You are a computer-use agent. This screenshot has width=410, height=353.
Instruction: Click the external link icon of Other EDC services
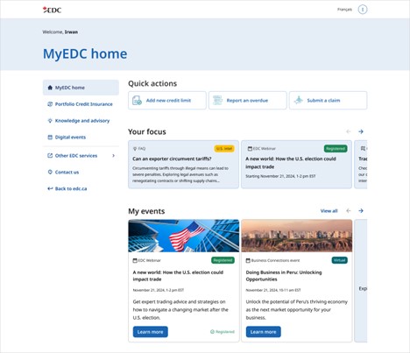50,156
